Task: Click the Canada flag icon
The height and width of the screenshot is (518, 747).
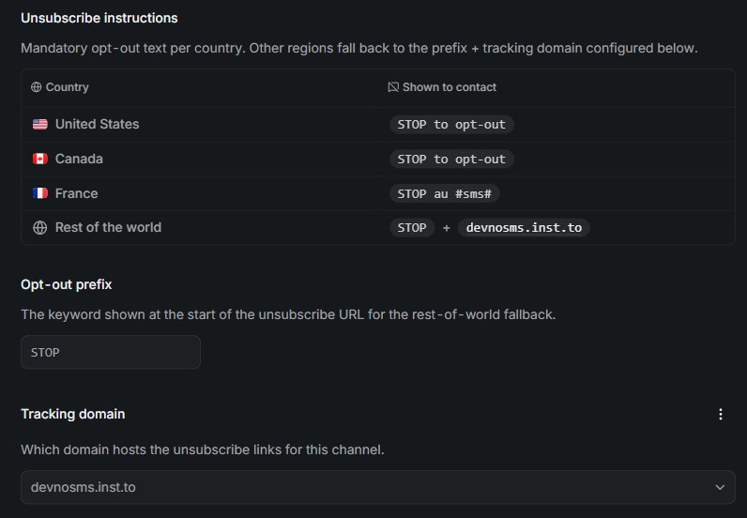Action: pyautogui.click(x=40, y=159)
